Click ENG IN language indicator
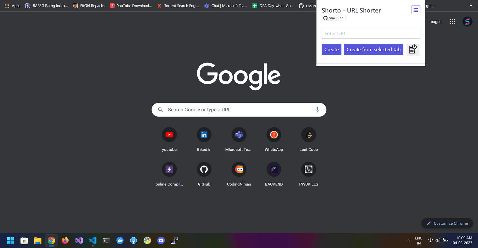Screen dimensions: 478x248 coord(419,240)
